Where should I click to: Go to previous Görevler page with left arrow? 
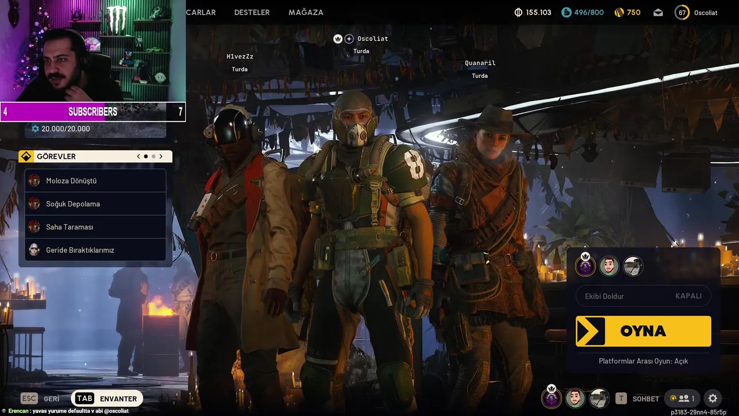pyautogui.click(x=139, y=157)
